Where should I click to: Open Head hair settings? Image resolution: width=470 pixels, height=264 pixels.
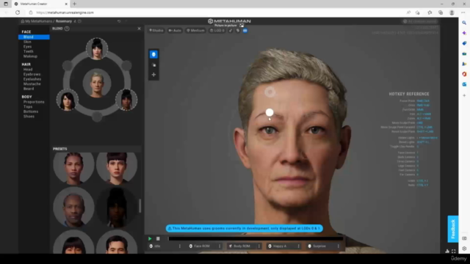pyautogui.click(x=28, y=70)
